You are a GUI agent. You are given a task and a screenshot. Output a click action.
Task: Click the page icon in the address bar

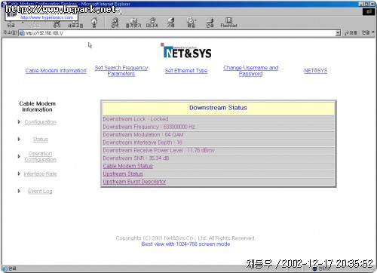[x=22, y=33]
